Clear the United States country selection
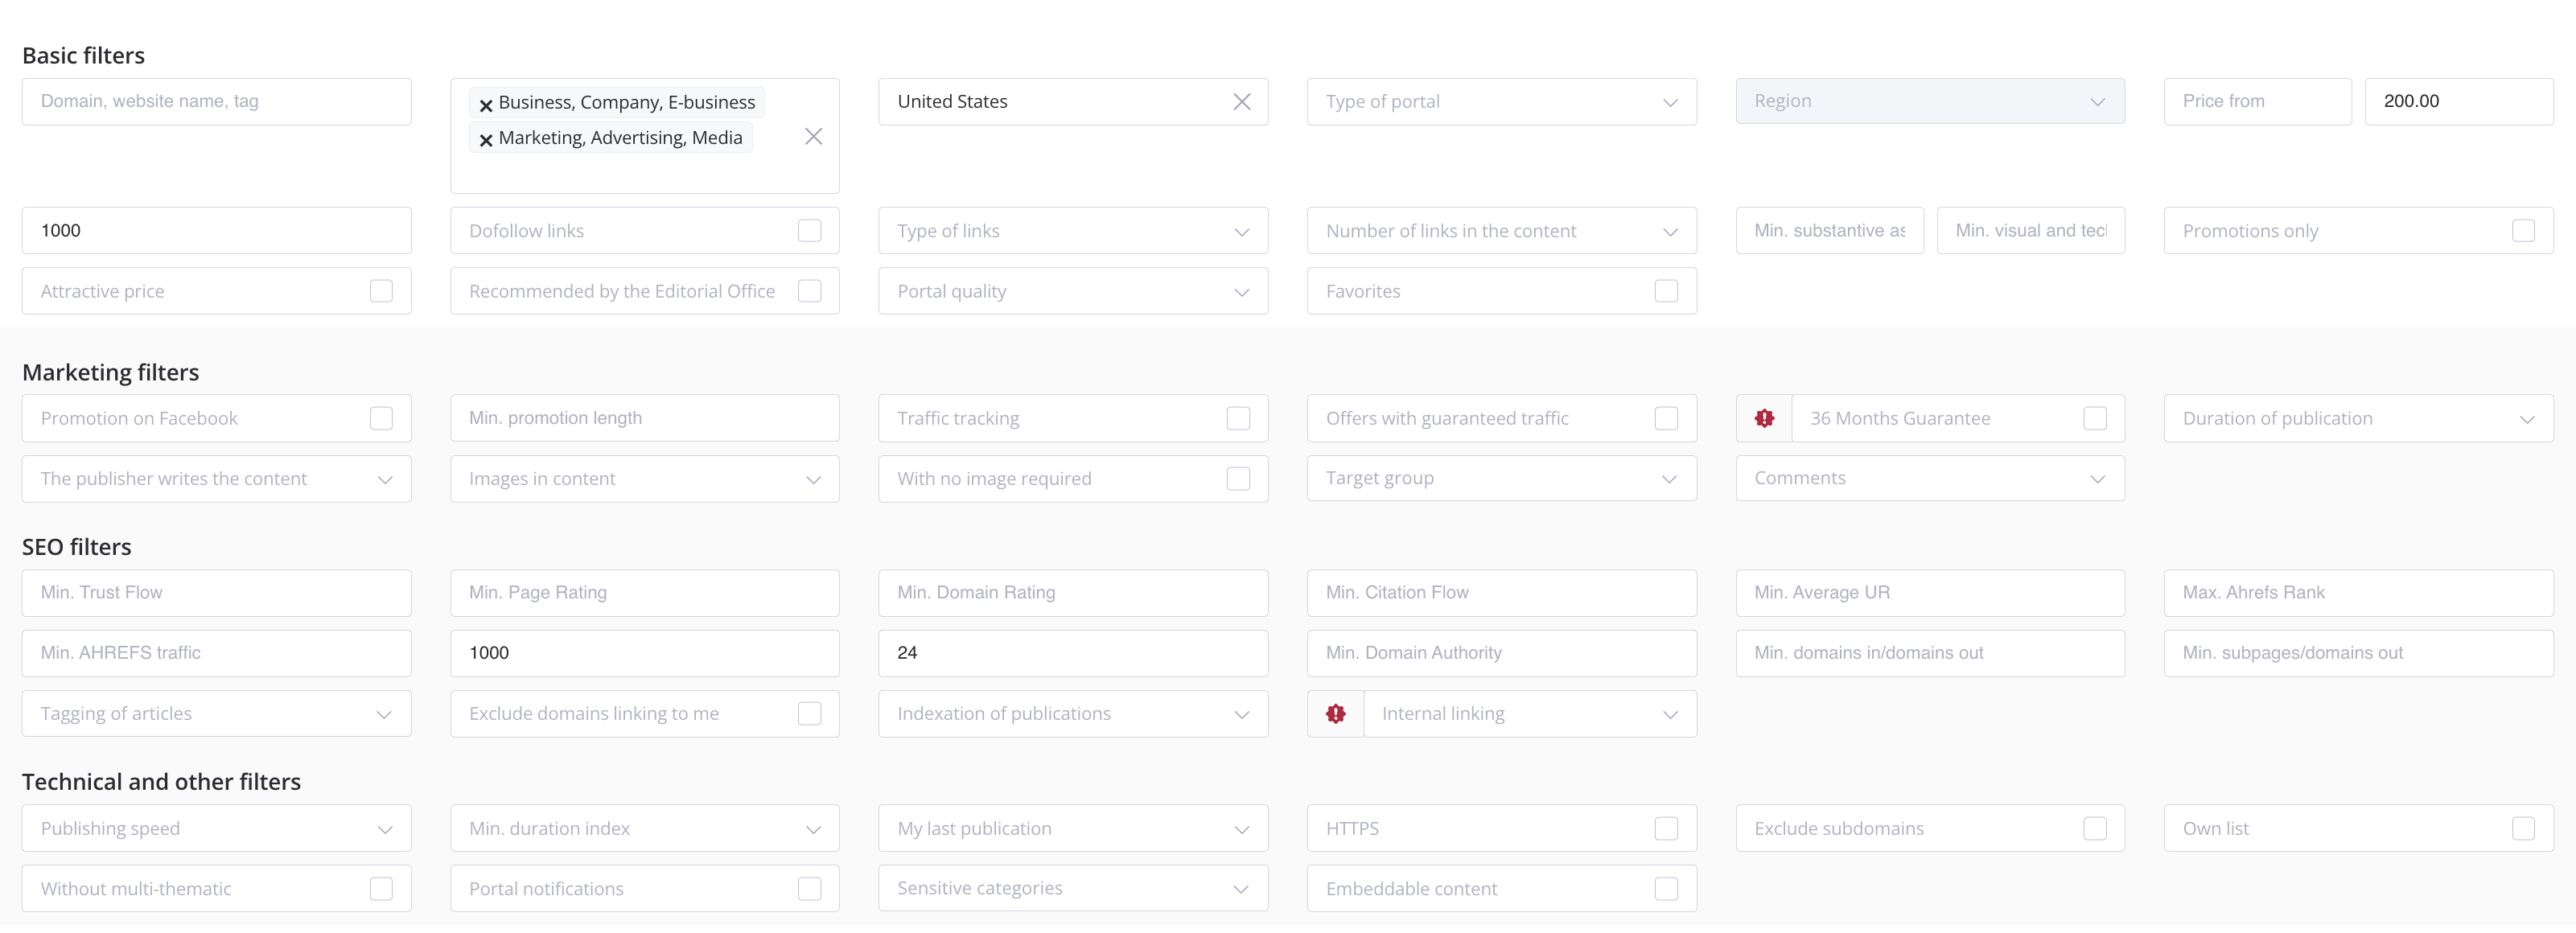The width and height of the screenshot is (2576, 933). (1241, 102)
